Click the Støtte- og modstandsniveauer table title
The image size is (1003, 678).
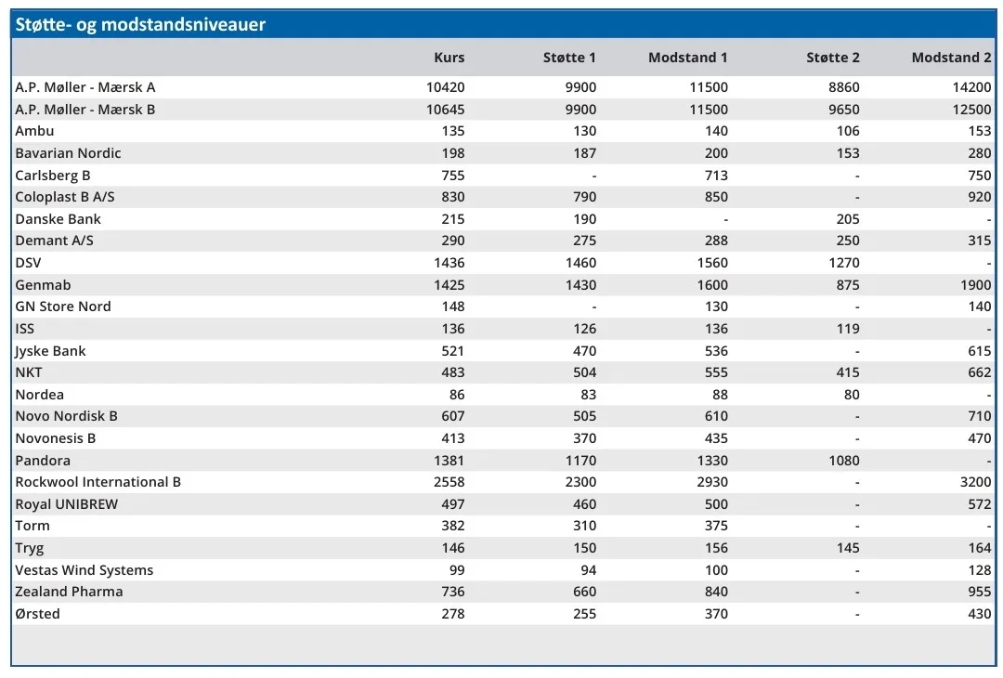(x=141, y=25)
